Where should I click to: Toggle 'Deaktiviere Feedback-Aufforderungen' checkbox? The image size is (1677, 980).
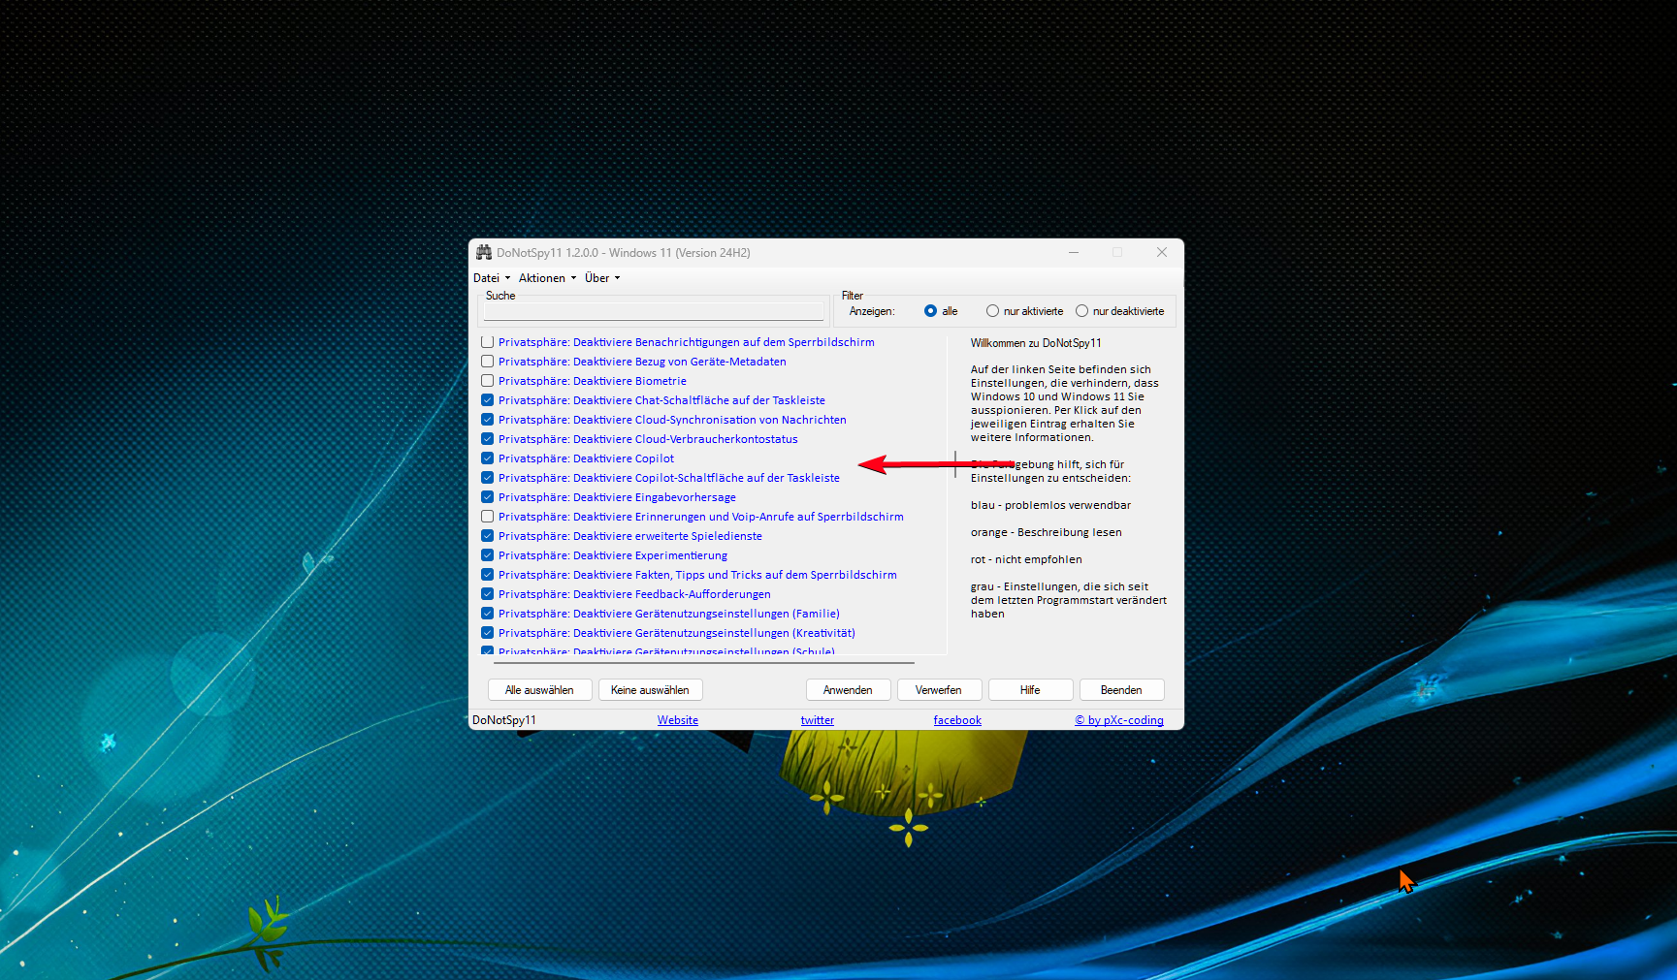coord(488,594)
